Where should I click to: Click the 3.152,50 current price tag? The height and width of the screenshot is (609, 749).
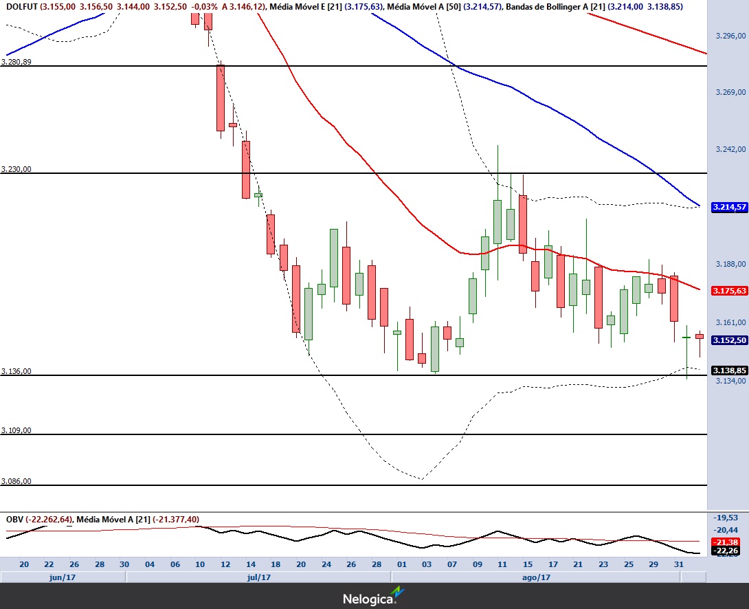[729, 340]
